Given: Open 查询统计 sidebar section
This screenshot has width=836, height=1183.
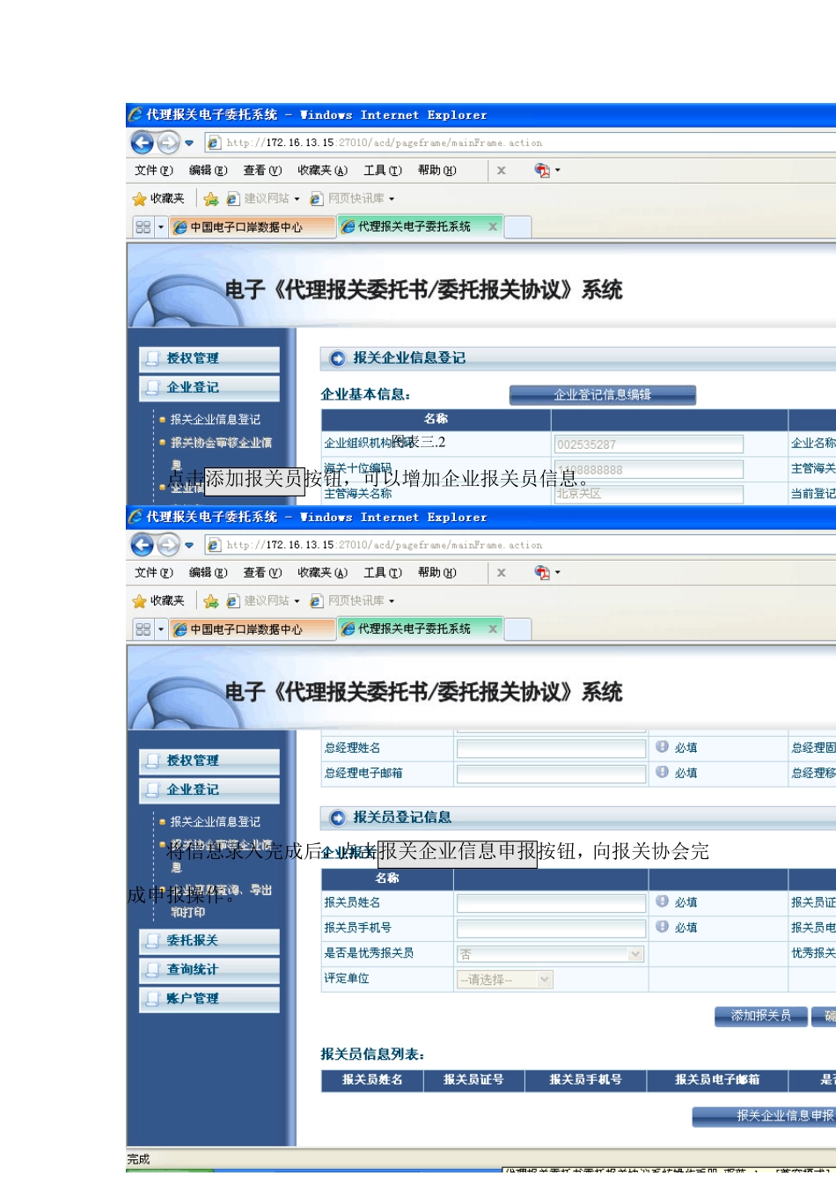Looking at the screenshot, I should [209, 970].
